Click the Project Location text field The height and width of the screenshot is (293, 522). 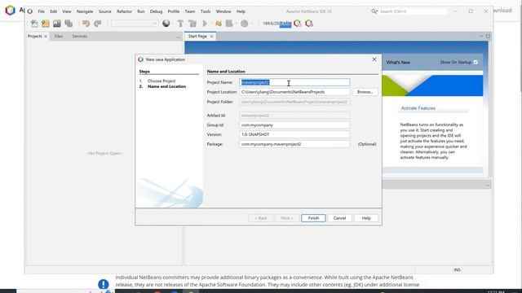[x=294, y=92]
